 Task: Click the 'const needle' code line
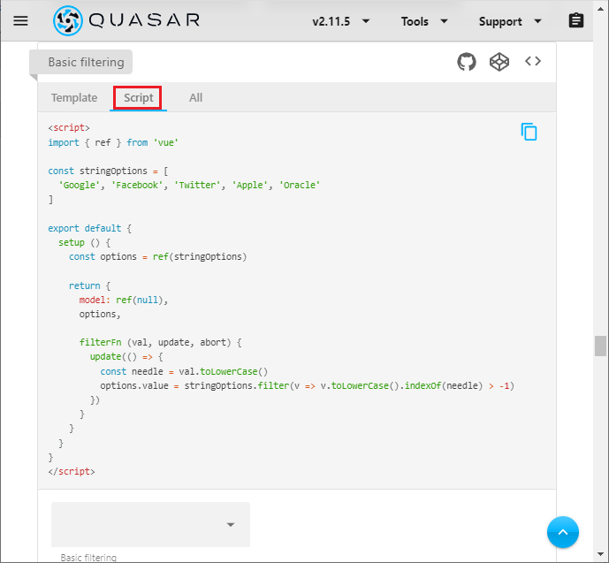pos(184,371)
